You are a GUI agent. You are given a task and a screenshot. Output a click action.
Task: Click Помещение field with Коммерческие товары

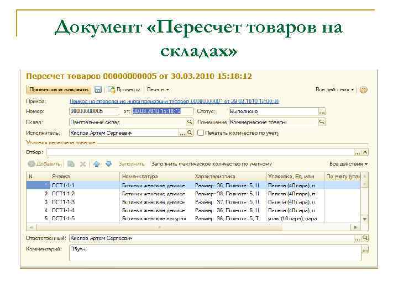click(274, 122)
